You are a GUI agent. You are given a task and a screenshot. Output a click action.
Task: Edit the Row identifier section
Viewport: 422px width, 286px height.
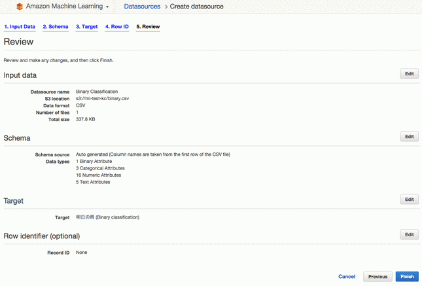[x=409, y=234]
